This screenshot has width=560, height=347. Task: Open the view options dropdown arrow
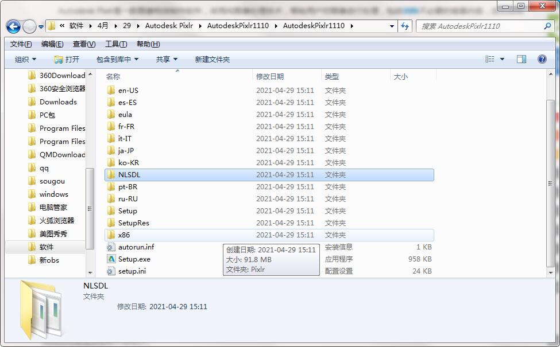coord(502,59)
